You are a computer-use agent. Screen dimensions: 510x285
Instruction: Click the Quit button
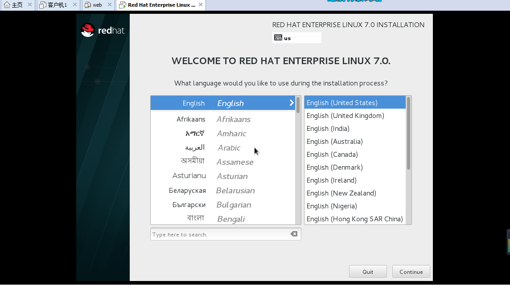(x=368, y=272)
